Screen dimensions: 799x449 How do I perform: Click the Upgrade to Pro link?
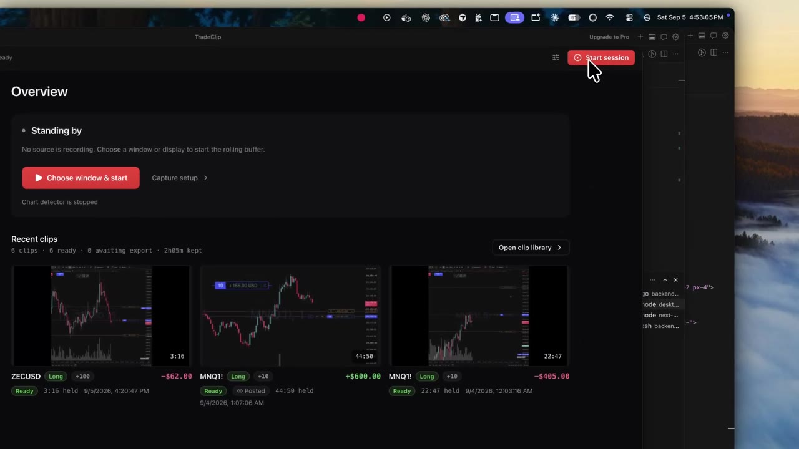[x=609, y=37]
